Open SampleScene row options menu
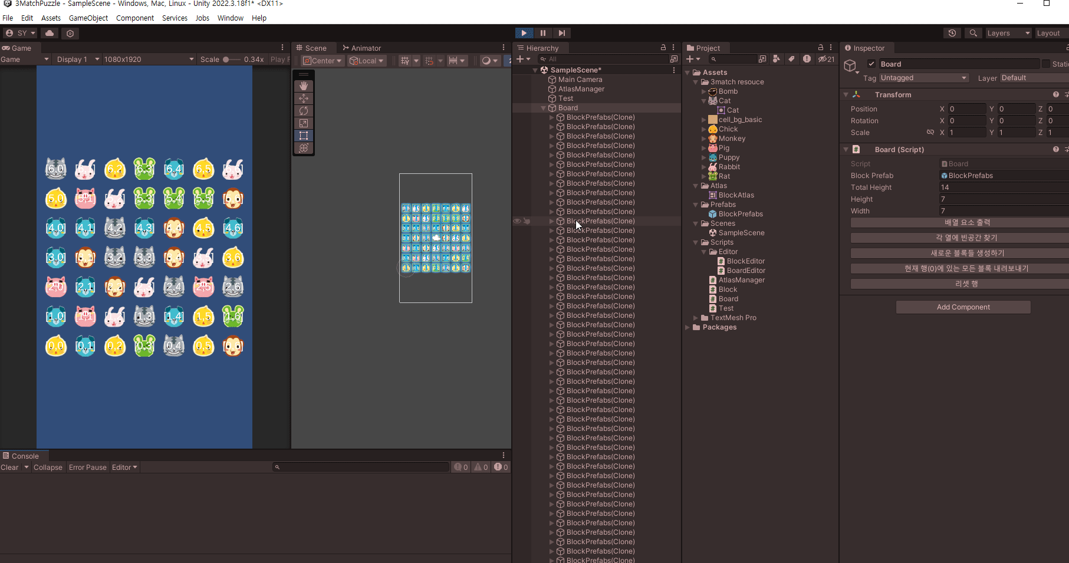Viewport: 1069px width, 563px height. [x=674, y=70]
